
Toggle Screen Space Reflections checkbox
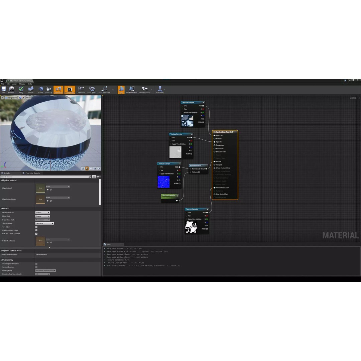click(x=36, y=264)
